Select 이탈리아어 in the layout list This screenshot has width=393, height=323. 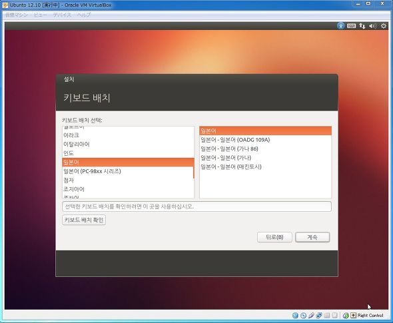(x=128, y=145)
